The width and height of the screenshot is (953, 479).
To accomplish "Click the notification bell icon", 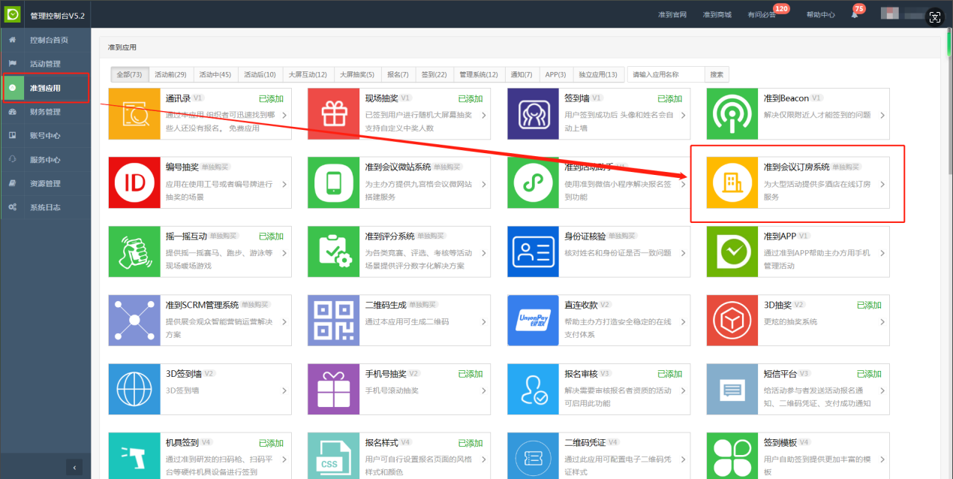I will (x=854, y=15).
